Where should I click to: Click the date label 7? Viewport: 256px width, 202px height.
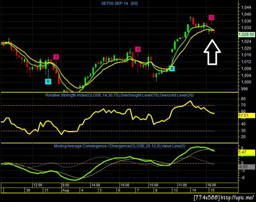(x=138, y=190)
